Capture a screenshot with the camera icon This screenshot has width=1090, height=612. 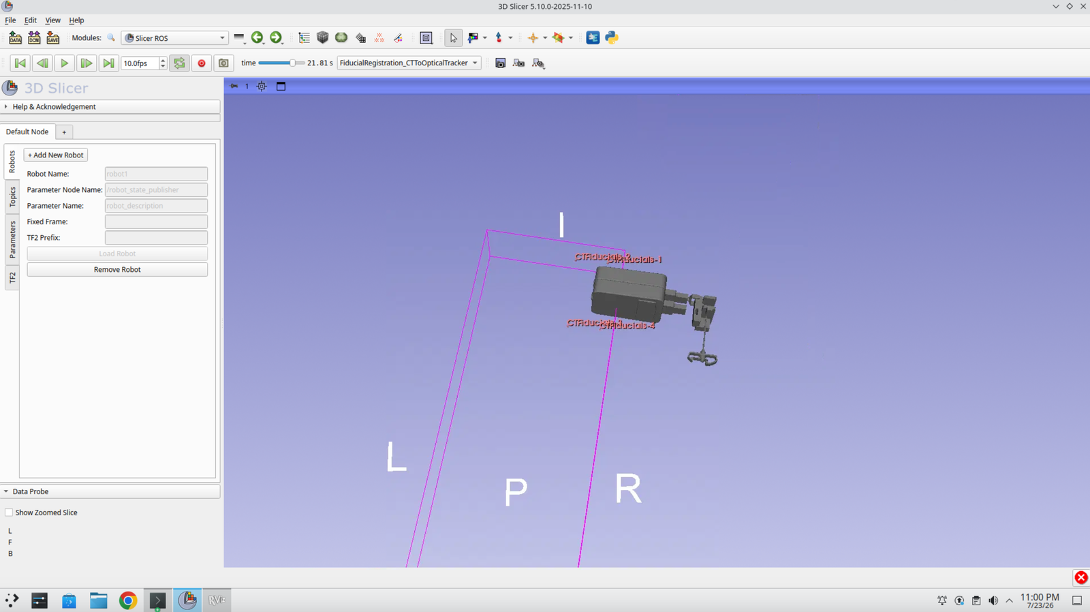[x=500, y=63]
